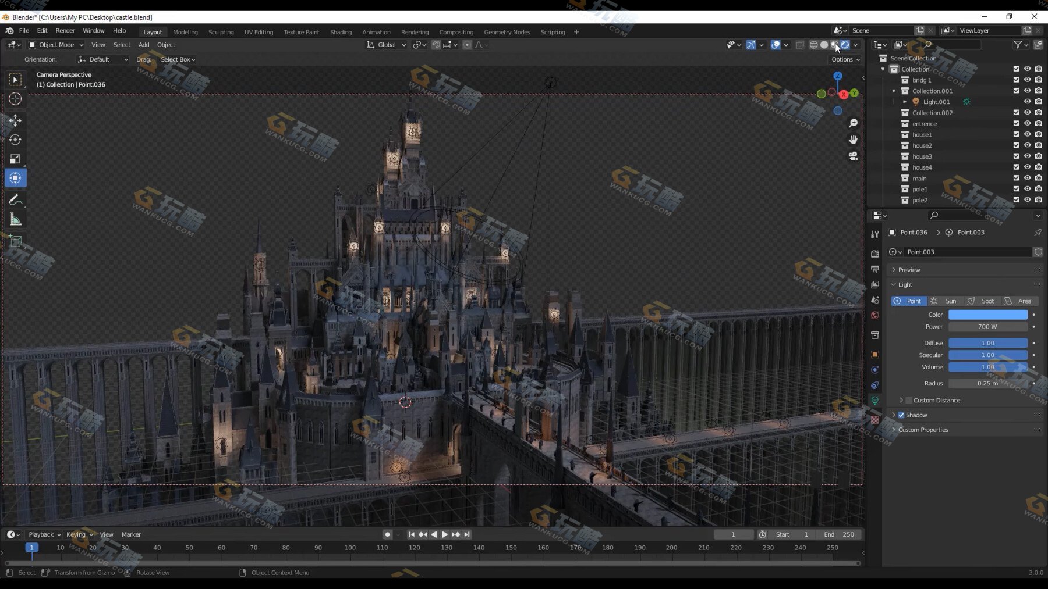Image resolution: width=1048 pixels, height=589 pixels.
Task: Play the animation forward
Action: coord(445,534)
